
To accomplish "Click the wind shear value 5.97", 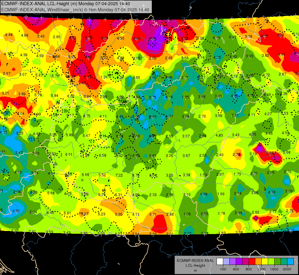I will pos(233,37).
